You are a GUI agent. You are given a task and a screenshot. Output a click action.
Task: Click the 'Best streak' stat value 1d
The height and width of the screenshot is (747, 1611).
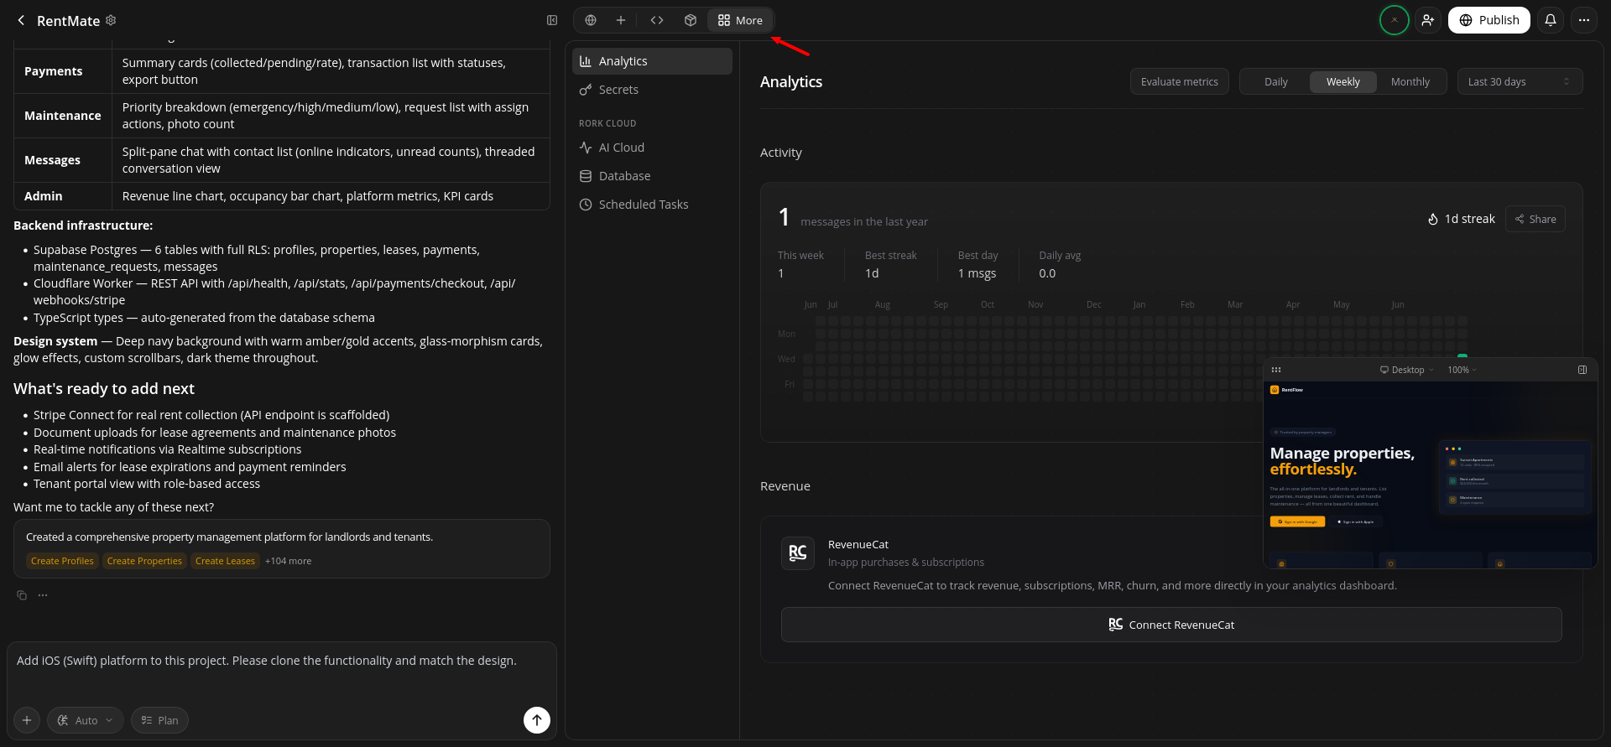[872, 273]
